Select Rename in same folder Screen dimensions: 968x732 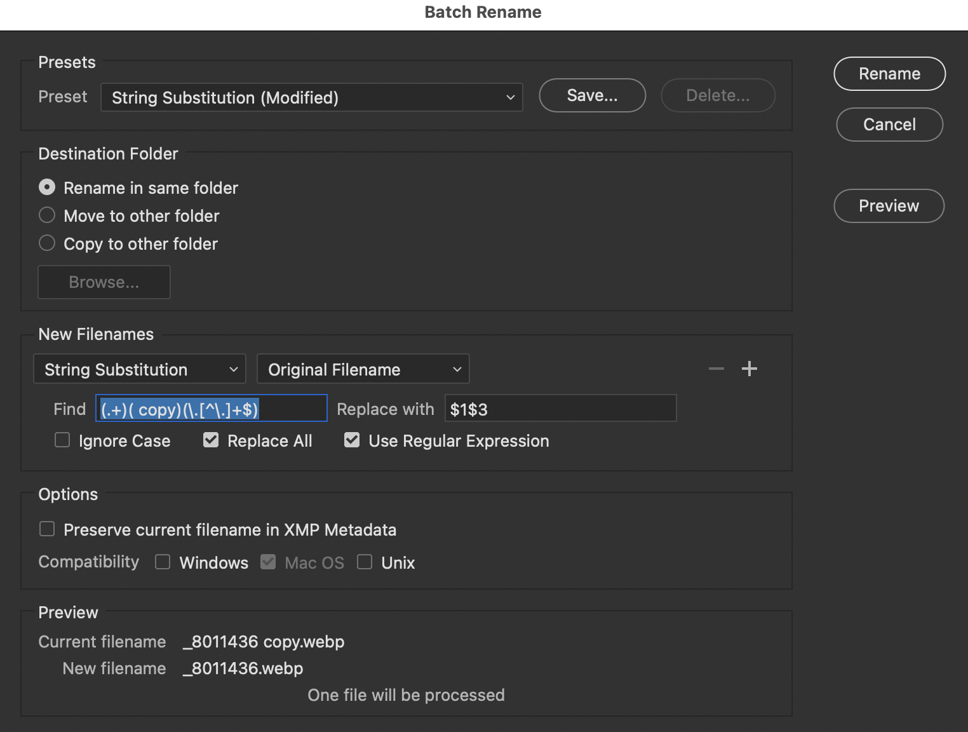click(47, 187)
